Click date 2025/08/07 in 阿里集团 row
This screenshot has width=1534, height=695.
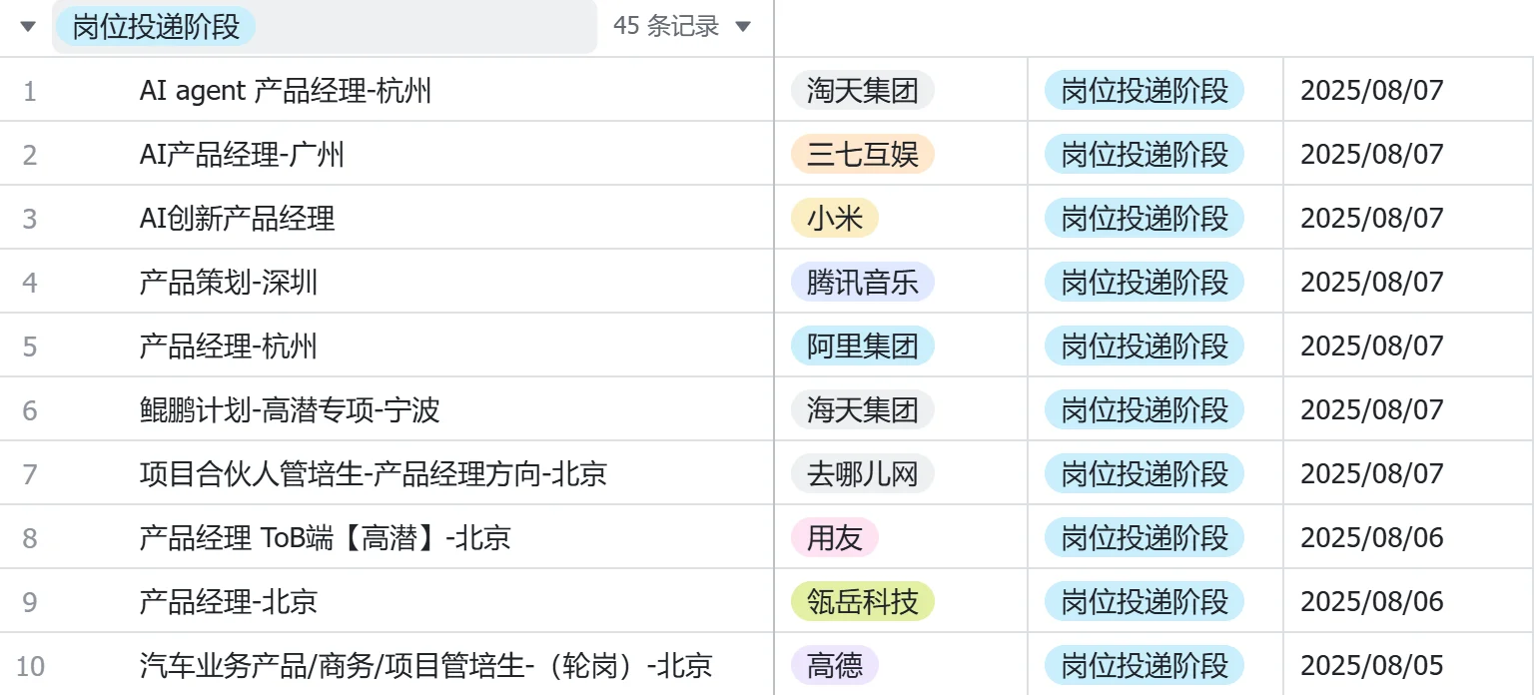1372,347
